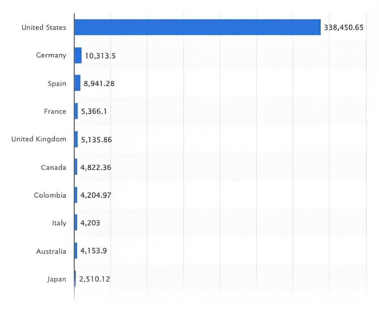Select the 4,203 data label
The image size is (379, 315).
(90, 223)
